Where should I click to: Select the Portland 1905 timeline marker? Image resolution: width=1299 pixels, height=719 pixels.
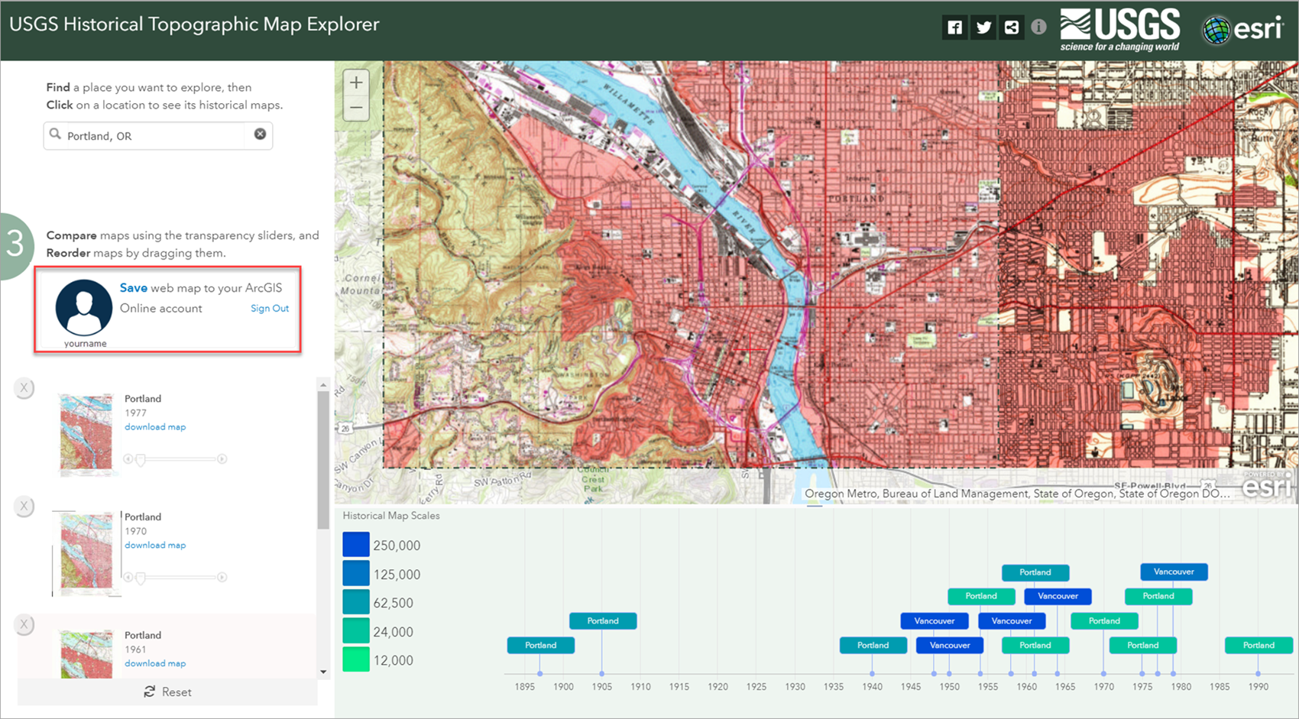pyautogui.click(x=603, y=620)
